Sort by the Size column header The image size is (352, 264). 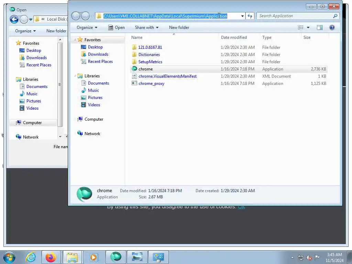(315, 37)
